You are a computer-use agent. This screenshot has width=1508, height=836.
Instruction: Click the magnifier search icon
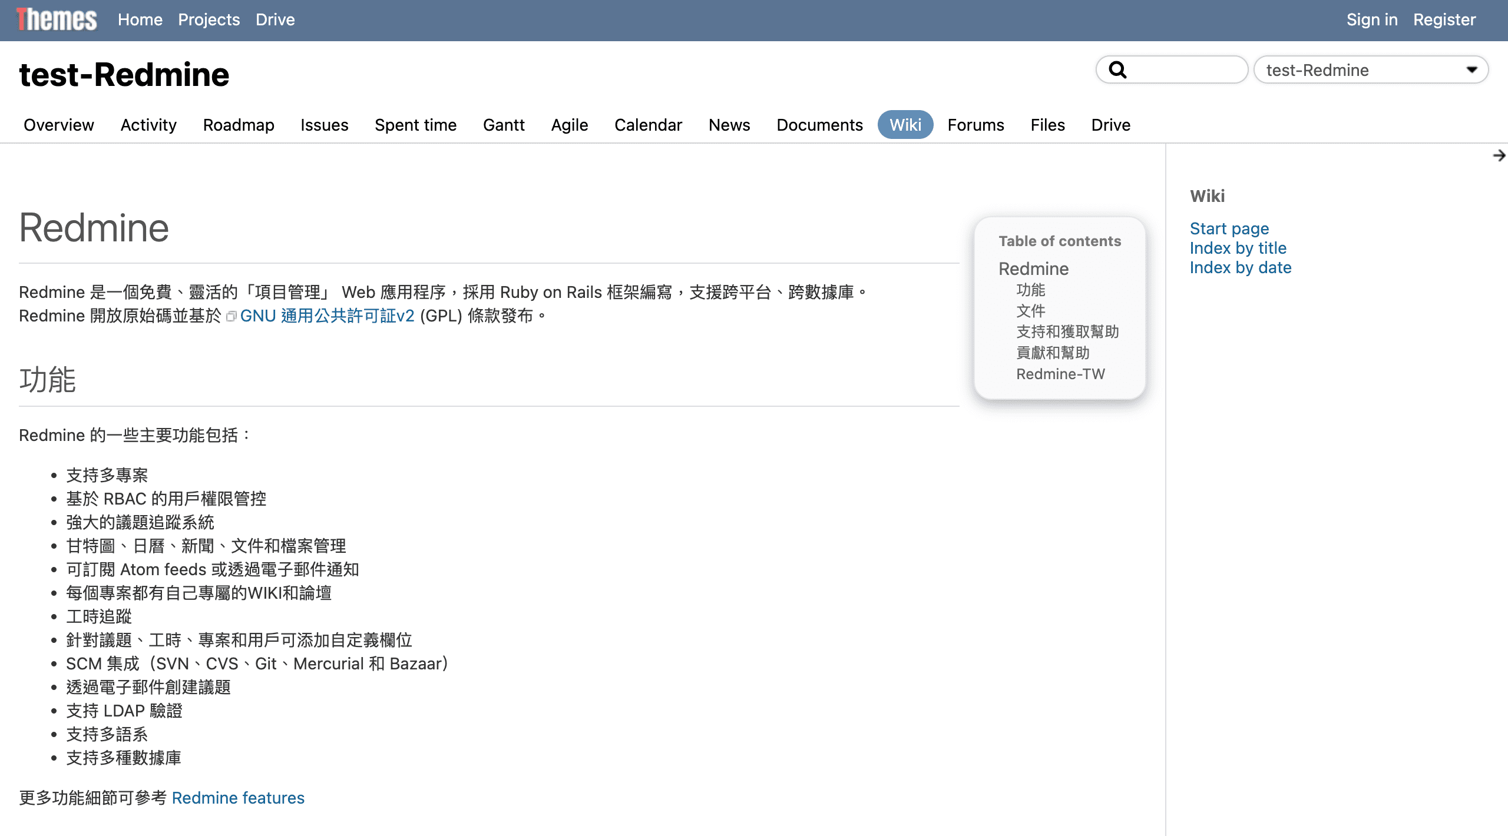click(x=1117, y=70)
